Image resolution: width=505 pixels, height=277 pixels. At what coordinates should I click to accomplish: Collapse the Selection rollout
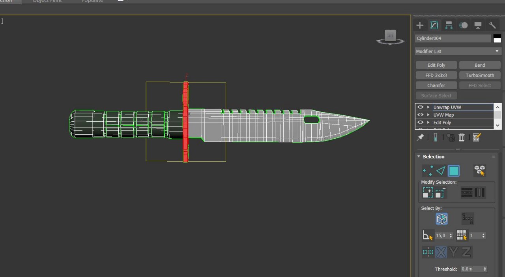pyautogui.click(x=419, y=156)
